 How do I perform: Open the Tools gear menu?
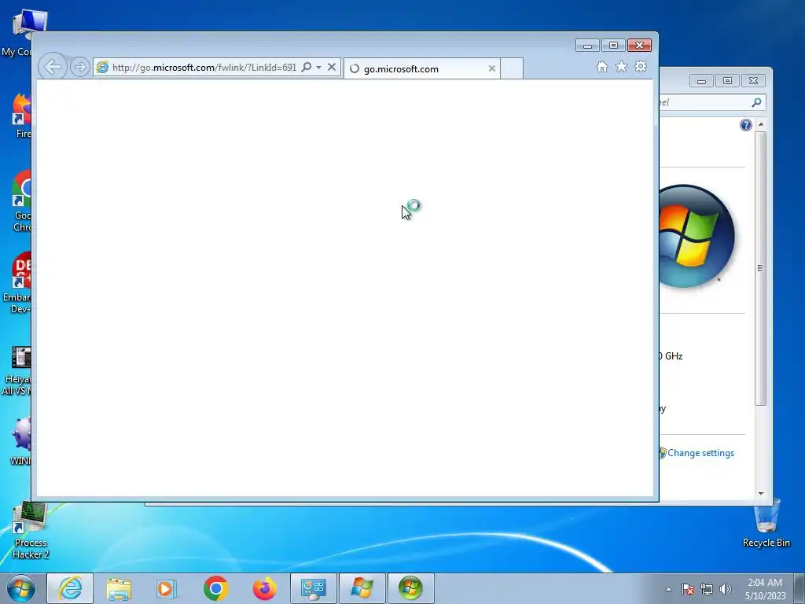(x=641, y=66)
